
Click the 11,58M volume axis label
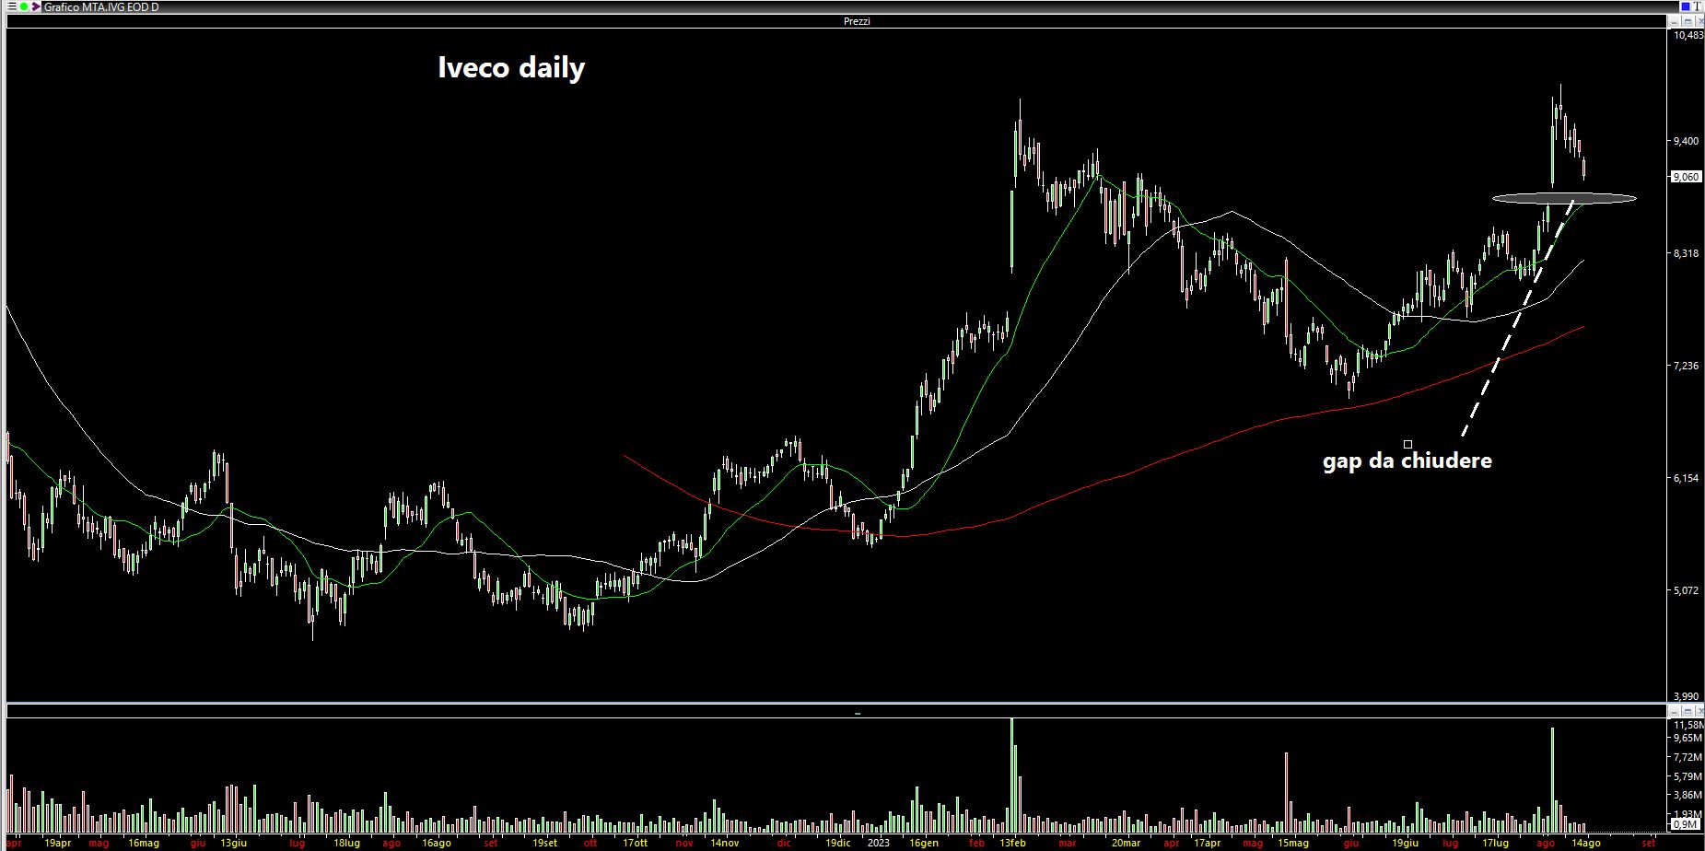[1688, 726]
